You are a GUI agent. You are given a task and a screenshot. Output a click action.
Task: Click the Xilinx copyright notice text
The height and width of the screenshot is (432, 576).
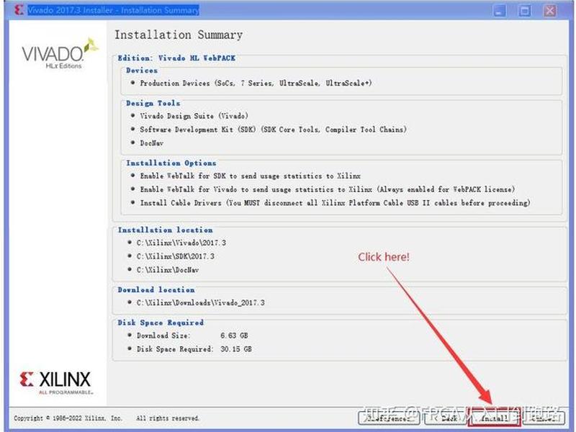(107, 418)
